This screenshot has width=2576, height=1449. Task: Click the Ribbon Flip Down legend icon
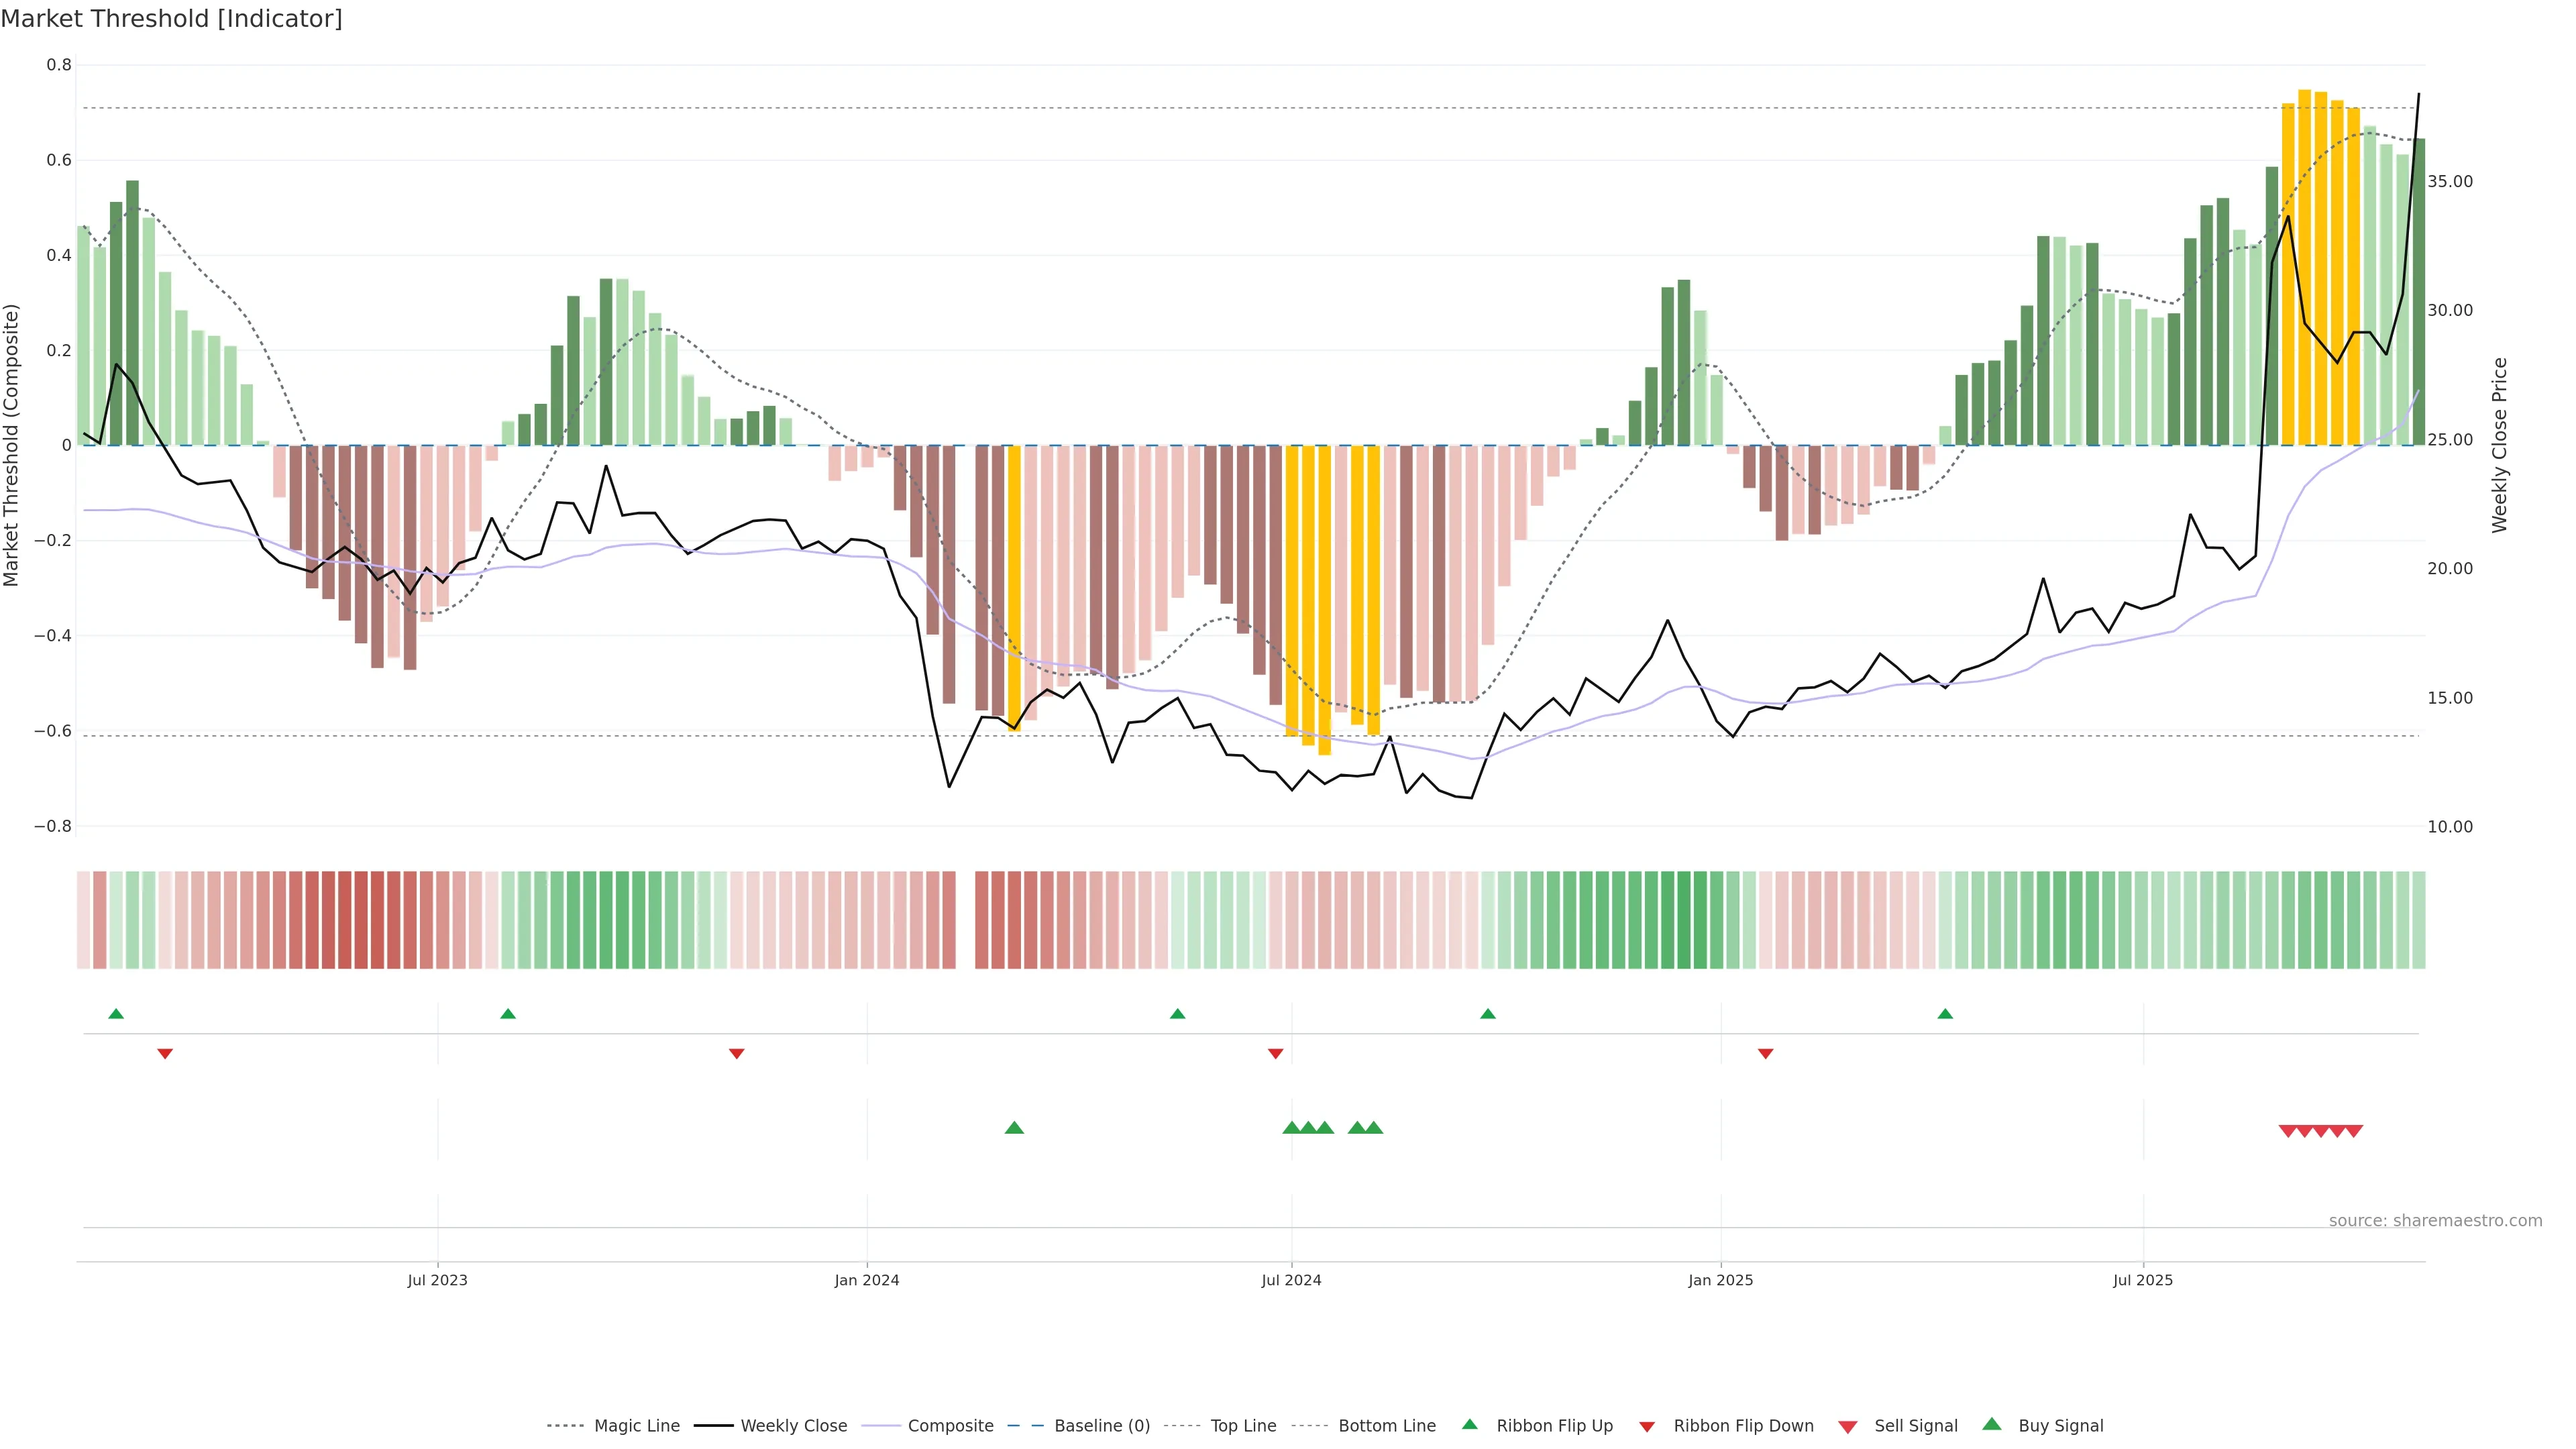tap(1647, 1427)
